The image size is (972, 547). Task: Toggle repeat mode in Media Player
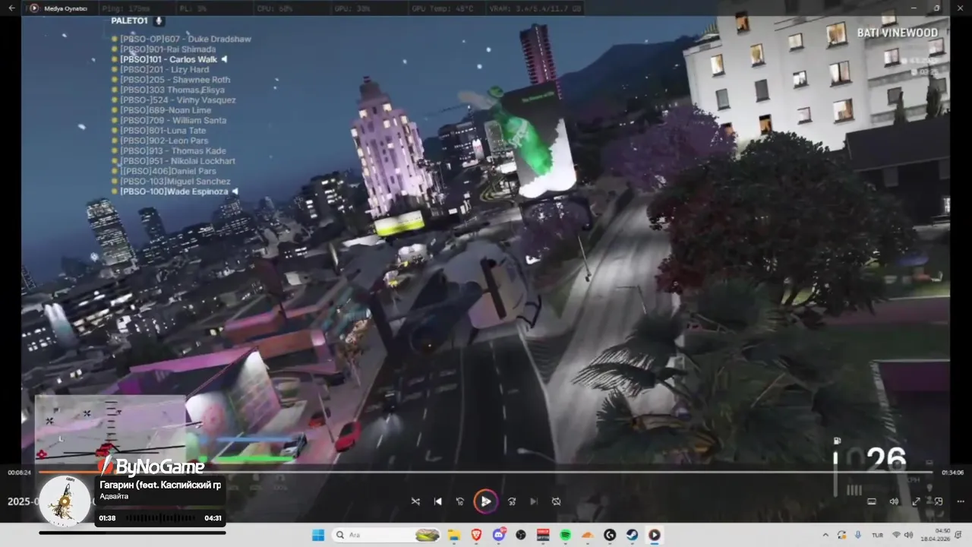pos(556,501)
